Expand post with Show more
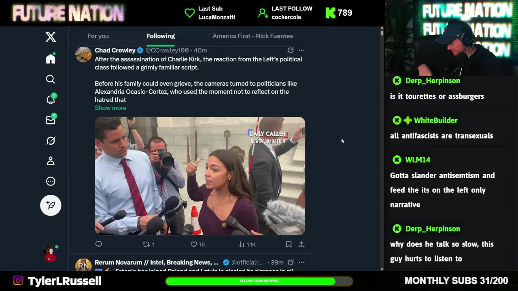 coord(110,108)
